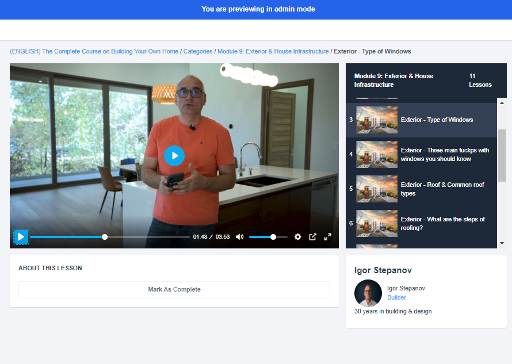Open the course title breadcrumb link
The height and width of the screenshot is (364, 512).
(94, 51)
